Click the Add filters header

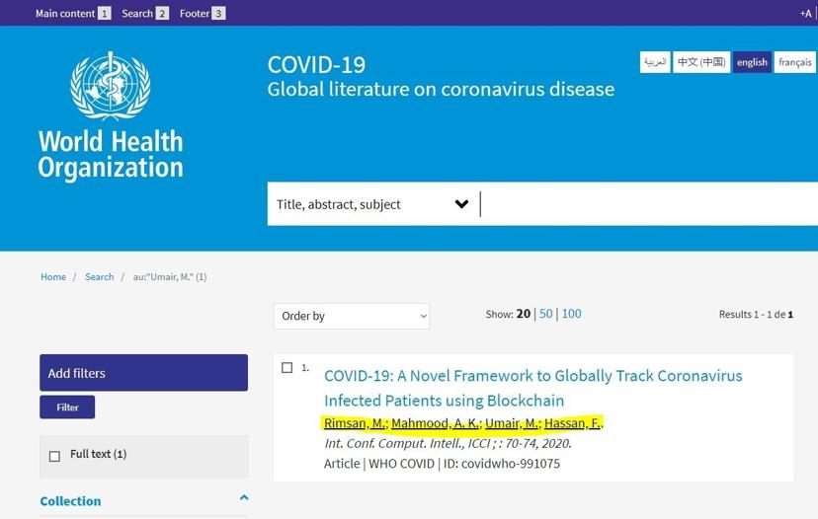[143, 373]
